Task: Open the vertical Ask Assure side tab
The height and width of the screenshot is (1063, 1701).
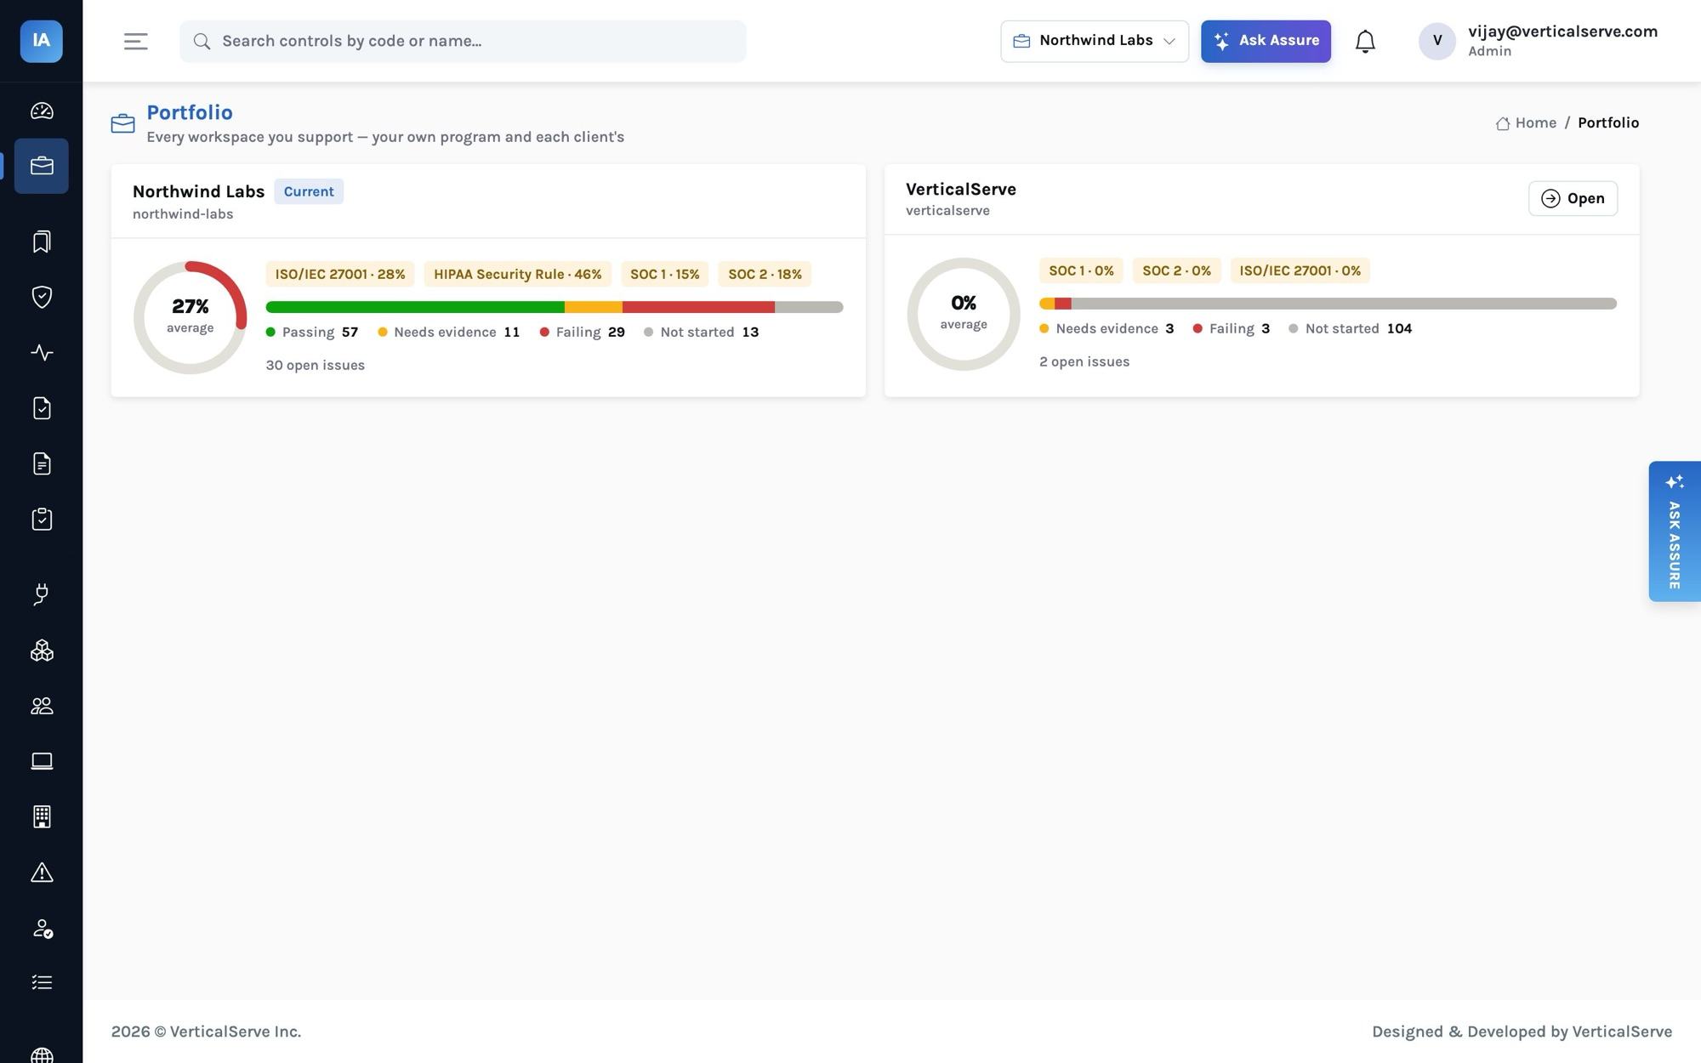Action: click(x=1675, y=531)
